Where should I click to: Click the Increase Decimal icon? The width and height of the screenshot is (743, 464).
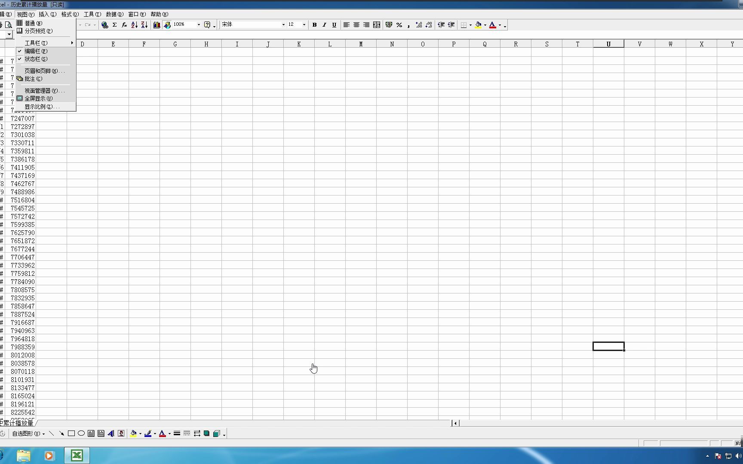coord(419,25)
